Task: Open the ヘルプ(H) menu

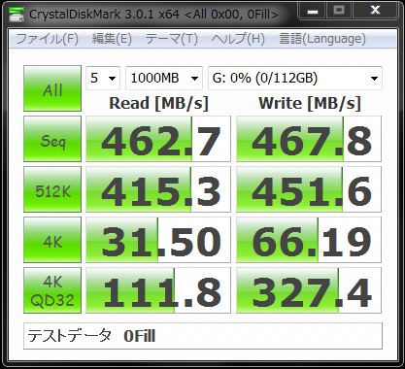Action: pyautogui.click(x=238, y=39)
